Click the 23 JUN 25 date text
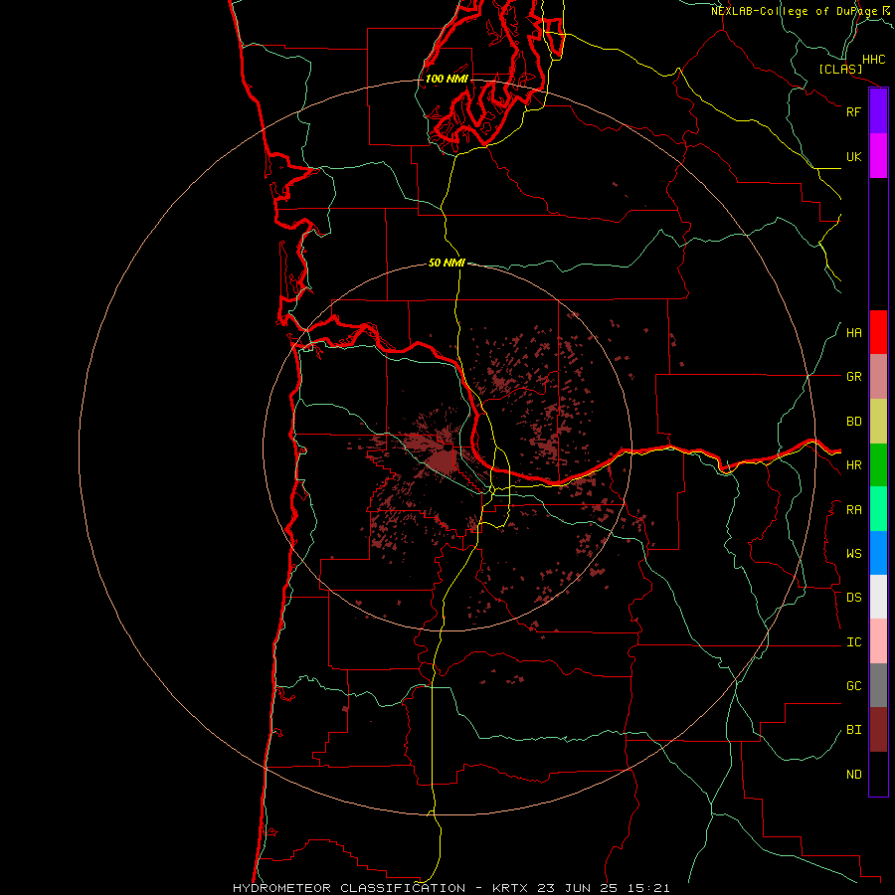This screenshot has width=895, height=895. (577, 888)
